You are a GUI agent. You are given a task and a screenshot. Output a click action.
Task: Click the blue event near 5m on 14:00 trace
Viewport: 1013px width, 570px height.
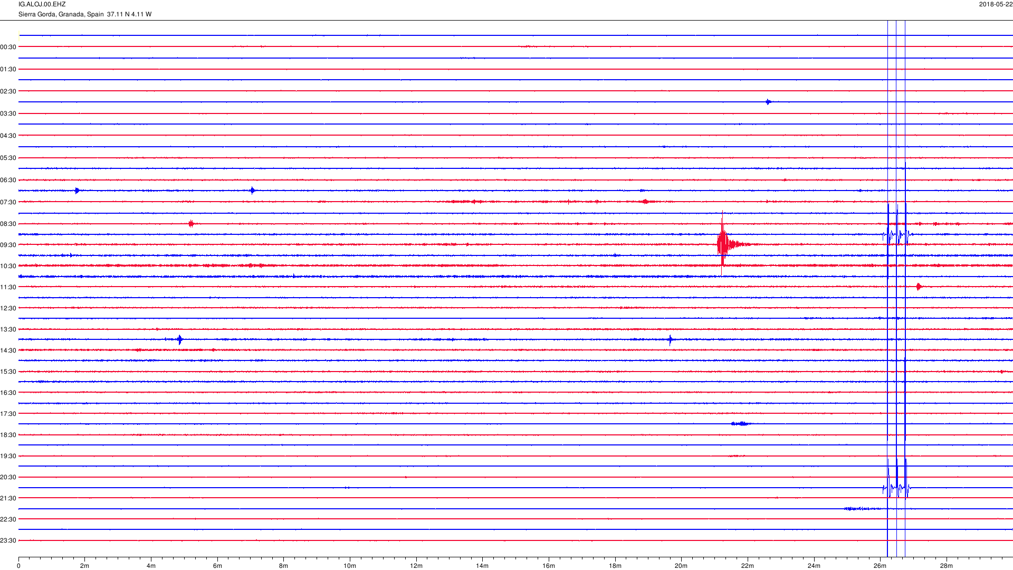[x=180, y=339]
